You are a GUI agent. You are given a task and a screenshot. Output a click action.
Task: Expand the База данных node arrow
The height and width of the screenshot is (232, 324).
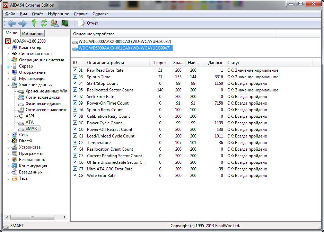click(x=8, y=172)
